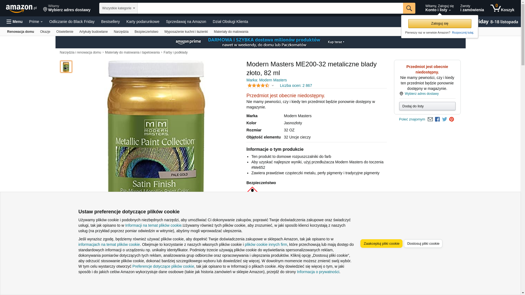Add the item with Dodaj do listy
The height and width of the screenshot is (295, 525).
(427, 106)
